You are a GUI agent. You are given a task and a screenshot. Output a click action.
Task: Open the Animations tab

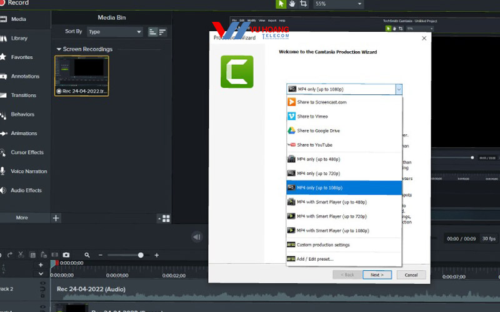coord(24,134)
